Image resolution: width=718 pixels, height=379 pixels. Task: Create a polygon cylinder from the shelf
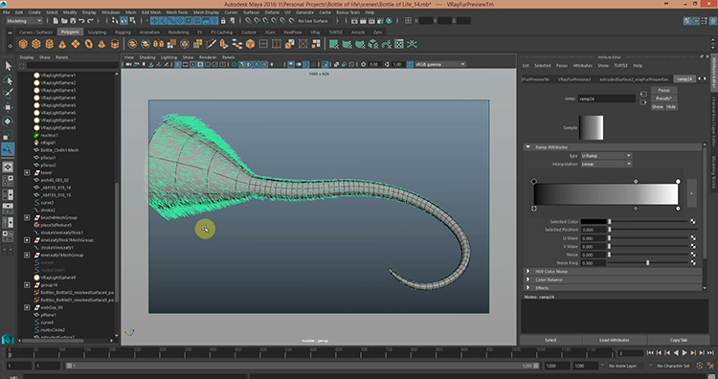pyautogui.click(x=49, y=44)
